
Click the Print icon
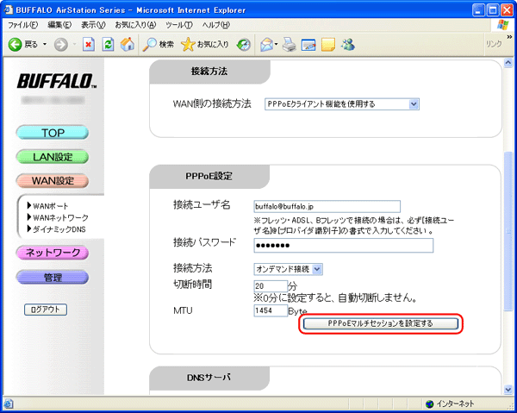(x=290, y=45)
